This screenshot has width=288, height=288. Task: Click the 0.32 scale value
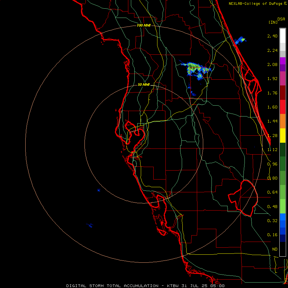(272, 221)
